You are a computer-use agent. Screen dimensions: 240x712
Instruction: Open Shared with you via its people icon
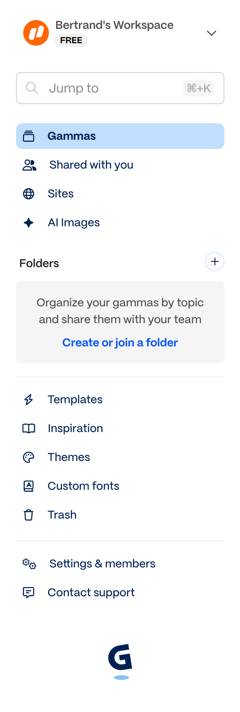coord(28,165)
